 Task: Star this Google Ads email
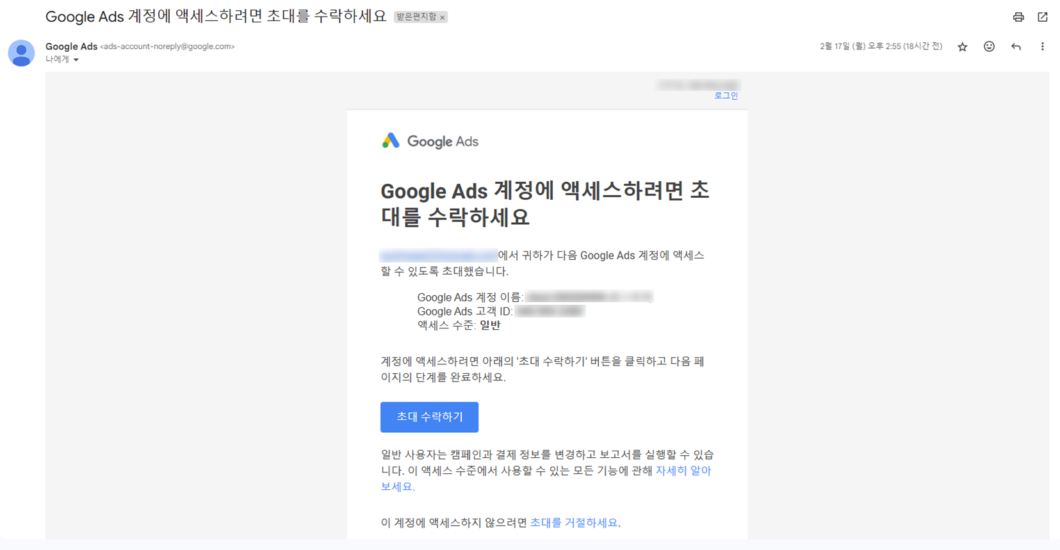tap(963, 47)
